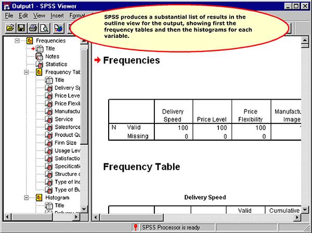
Task: Click outline pane scroll down arrow
Action: coord(84,209)
